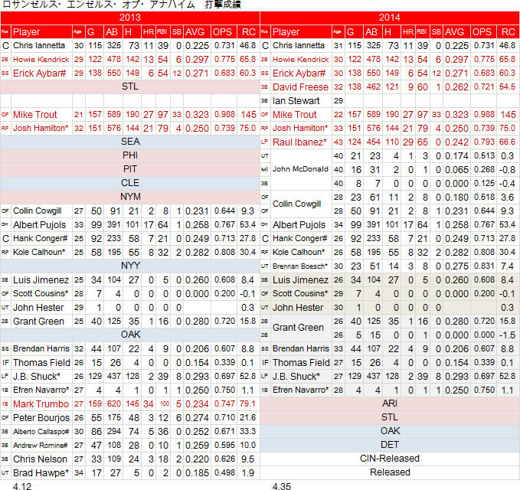Select John McDonald in the 2014 table
This screenshot has width=520, height=490.
tap(300, 169)
